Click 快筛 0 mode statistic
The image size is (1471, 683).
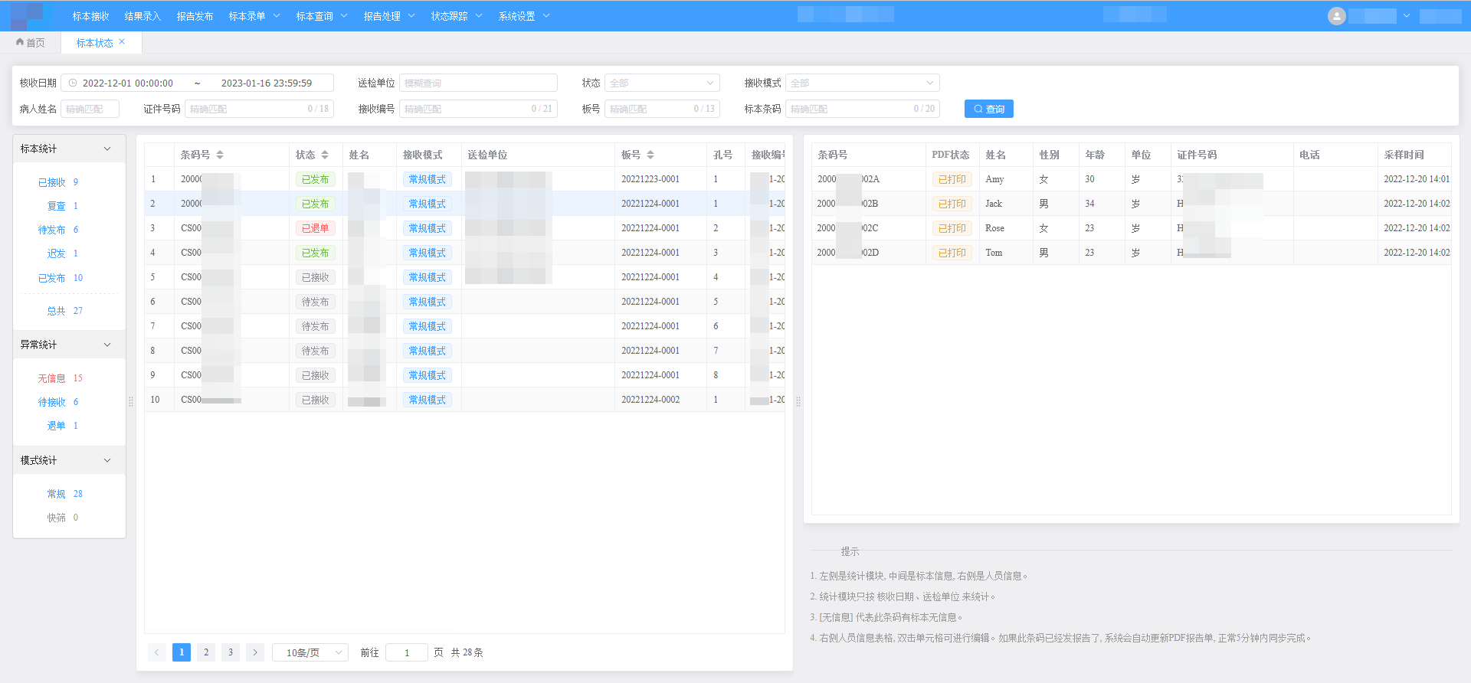point(63,518)
